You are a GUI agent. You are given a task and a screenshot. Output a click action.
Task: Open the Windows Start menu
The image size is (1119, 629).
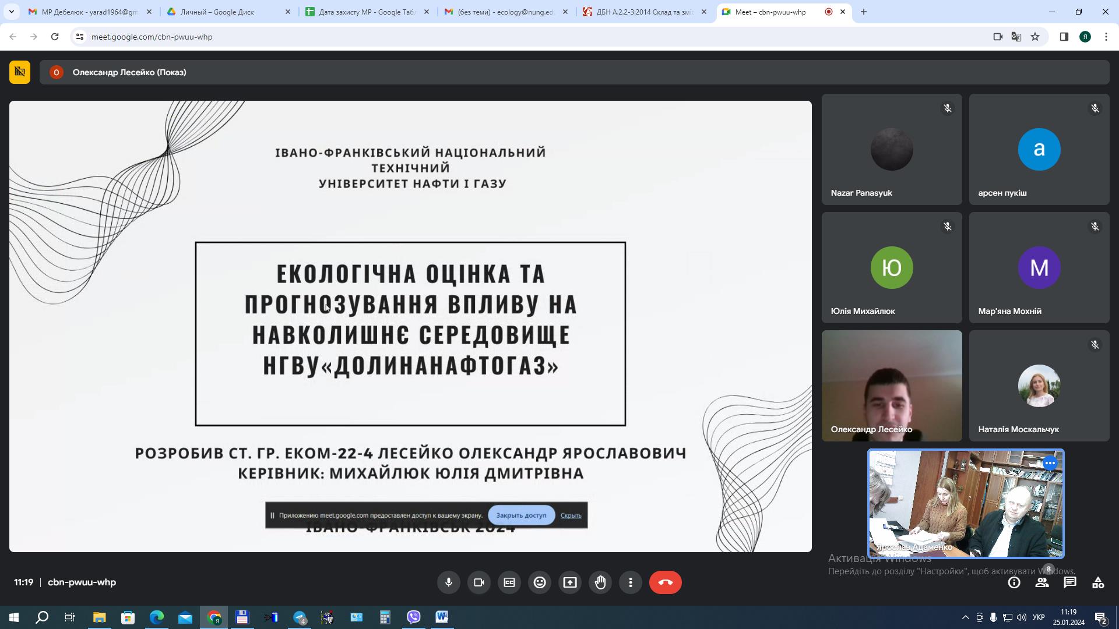13,617
